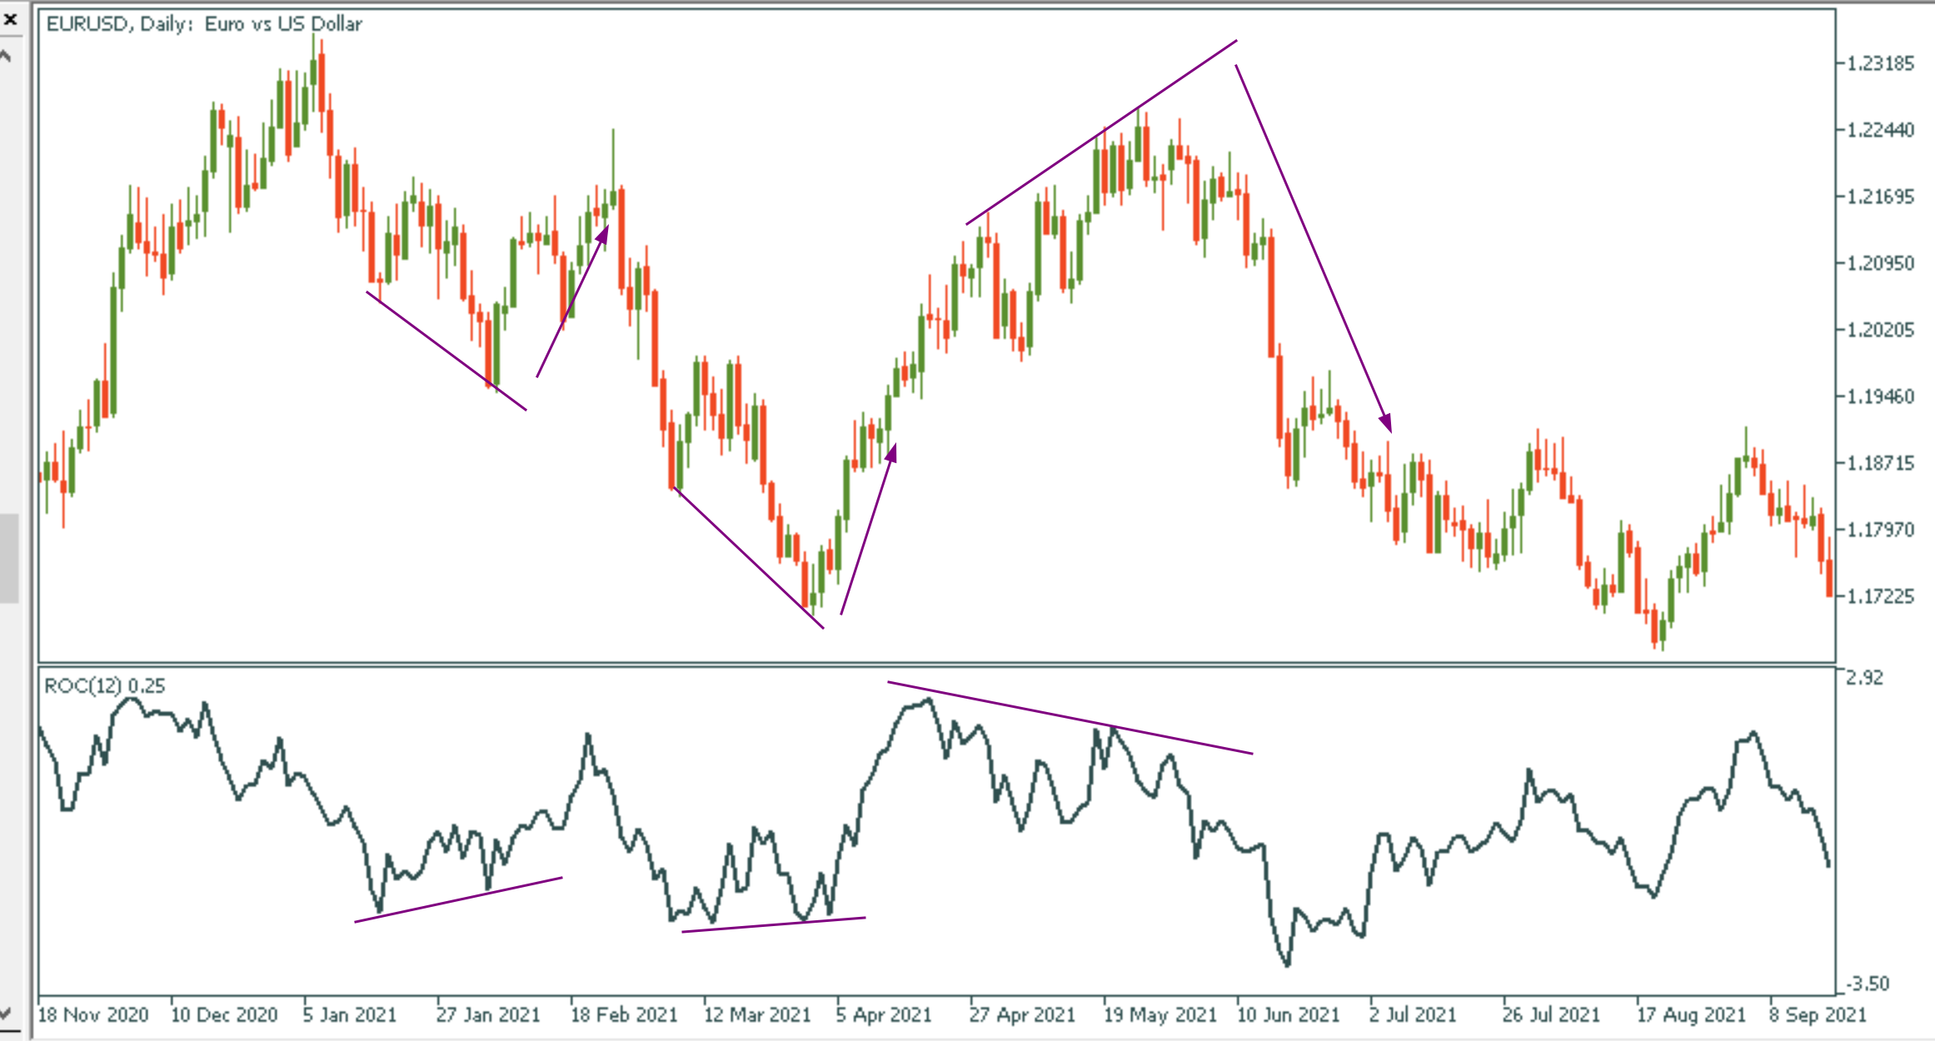
Task: Click the '8 Sep 2021' date label
Action: (x=1818, y=1014)
